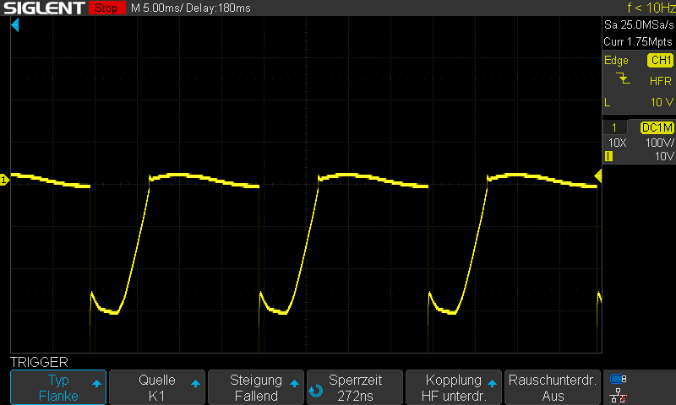Click the yellow trigger level arrow marker
The image size is (676, 405).
(598, 176)
